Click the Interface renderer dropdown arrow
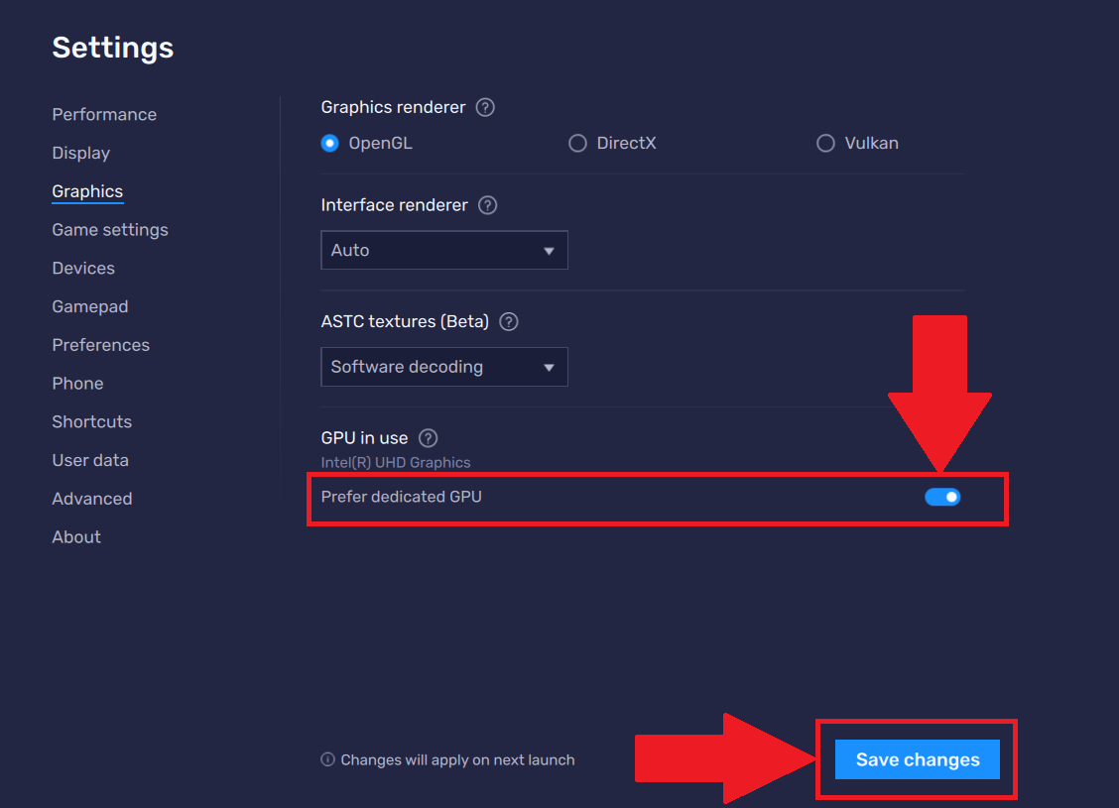This screenshot has height=808, width=1119. [550, 250]
